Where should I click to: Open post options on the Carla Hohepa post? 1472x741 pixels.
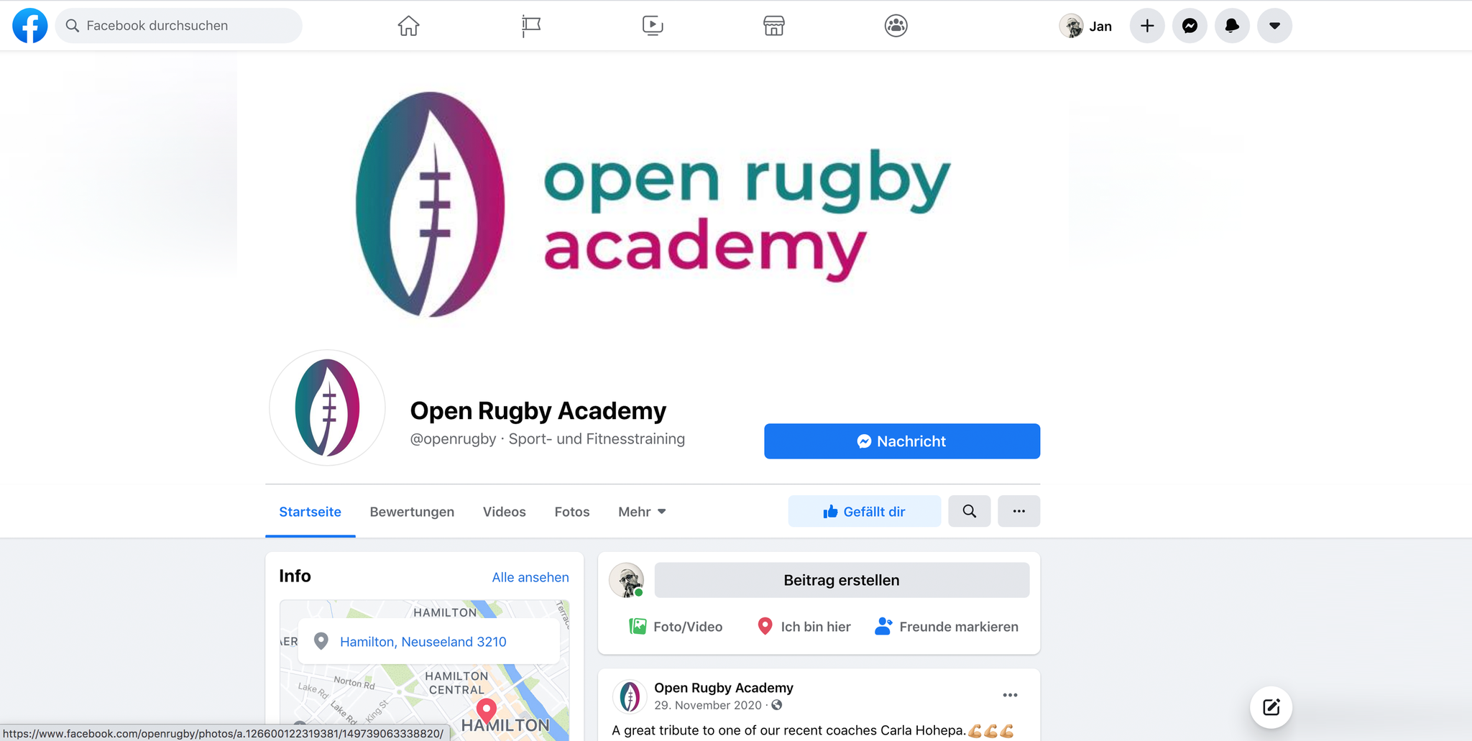[1010, 695]
